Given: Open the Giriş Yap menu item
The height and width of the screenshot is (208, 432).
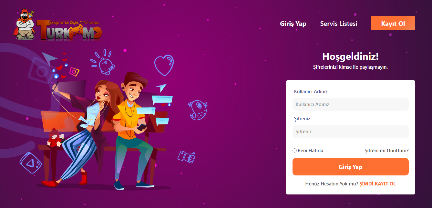Looking at the screenshot, I should coord(293,24).
